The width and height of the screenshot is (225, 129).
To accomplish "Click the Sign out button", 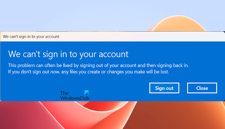I will (x=164, y=88).
